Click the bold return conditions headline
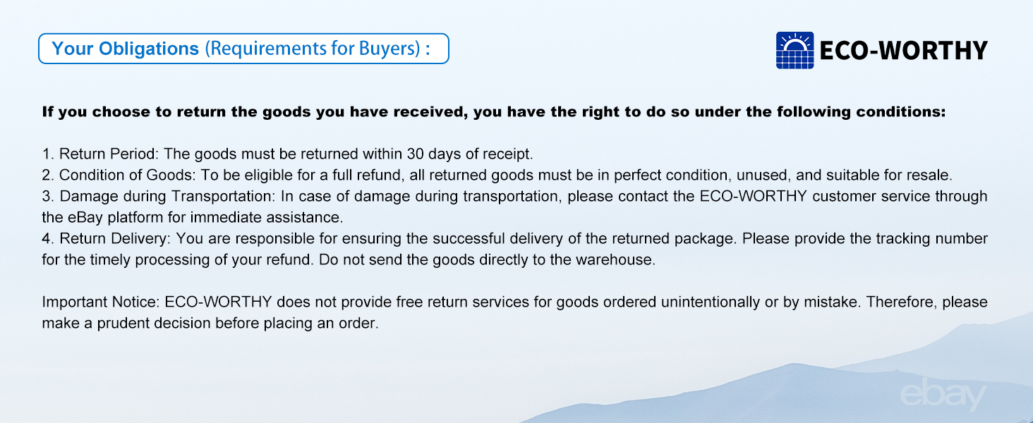 pyautogui.click(x=493, y=112)
